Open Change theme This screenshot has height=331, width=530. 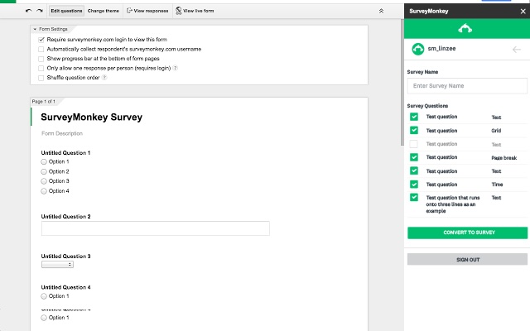tap(103, 11)
